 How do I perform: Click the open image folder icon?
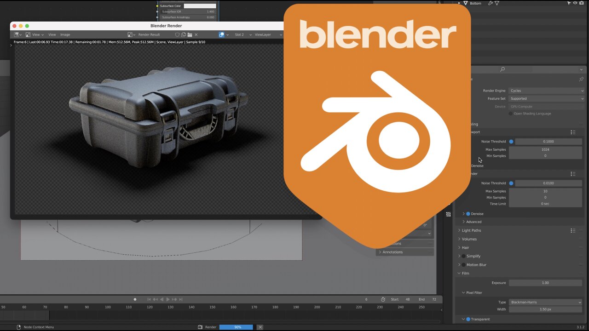coord(190,34)
